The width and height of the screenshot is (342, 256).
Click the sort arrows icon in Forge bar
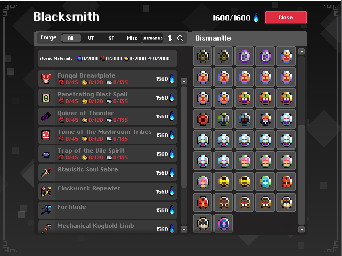click(170, 38)
